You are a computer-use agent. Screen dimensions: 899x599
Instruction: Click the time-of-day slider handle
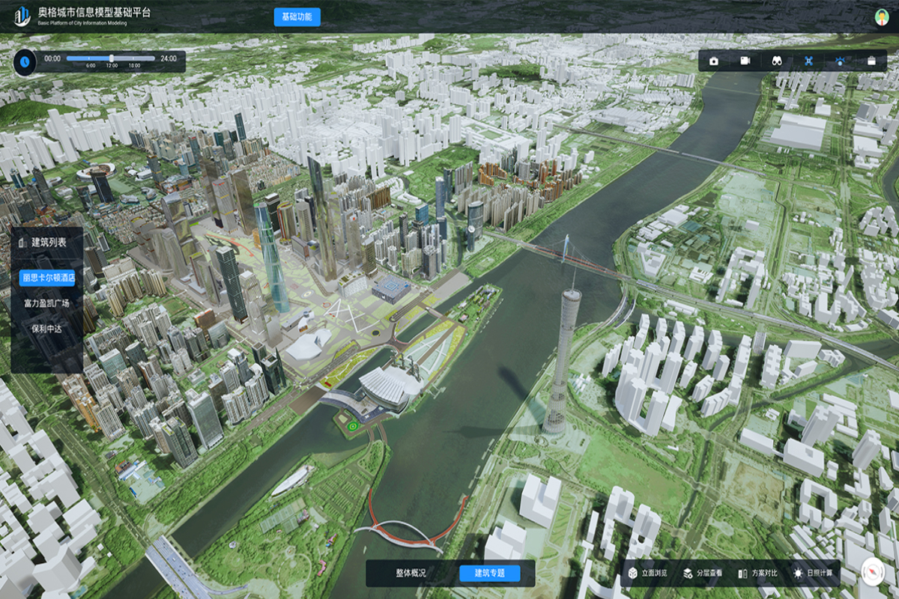pos(112,58)
